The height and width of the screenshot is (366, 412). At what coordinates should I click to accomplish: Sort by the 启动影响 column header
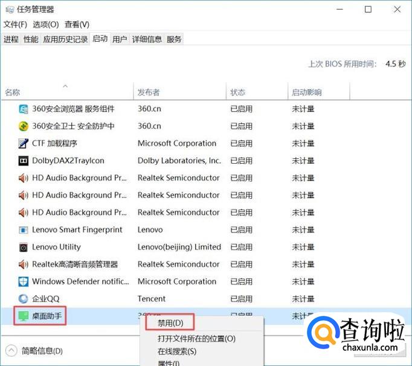coord(307,92)
